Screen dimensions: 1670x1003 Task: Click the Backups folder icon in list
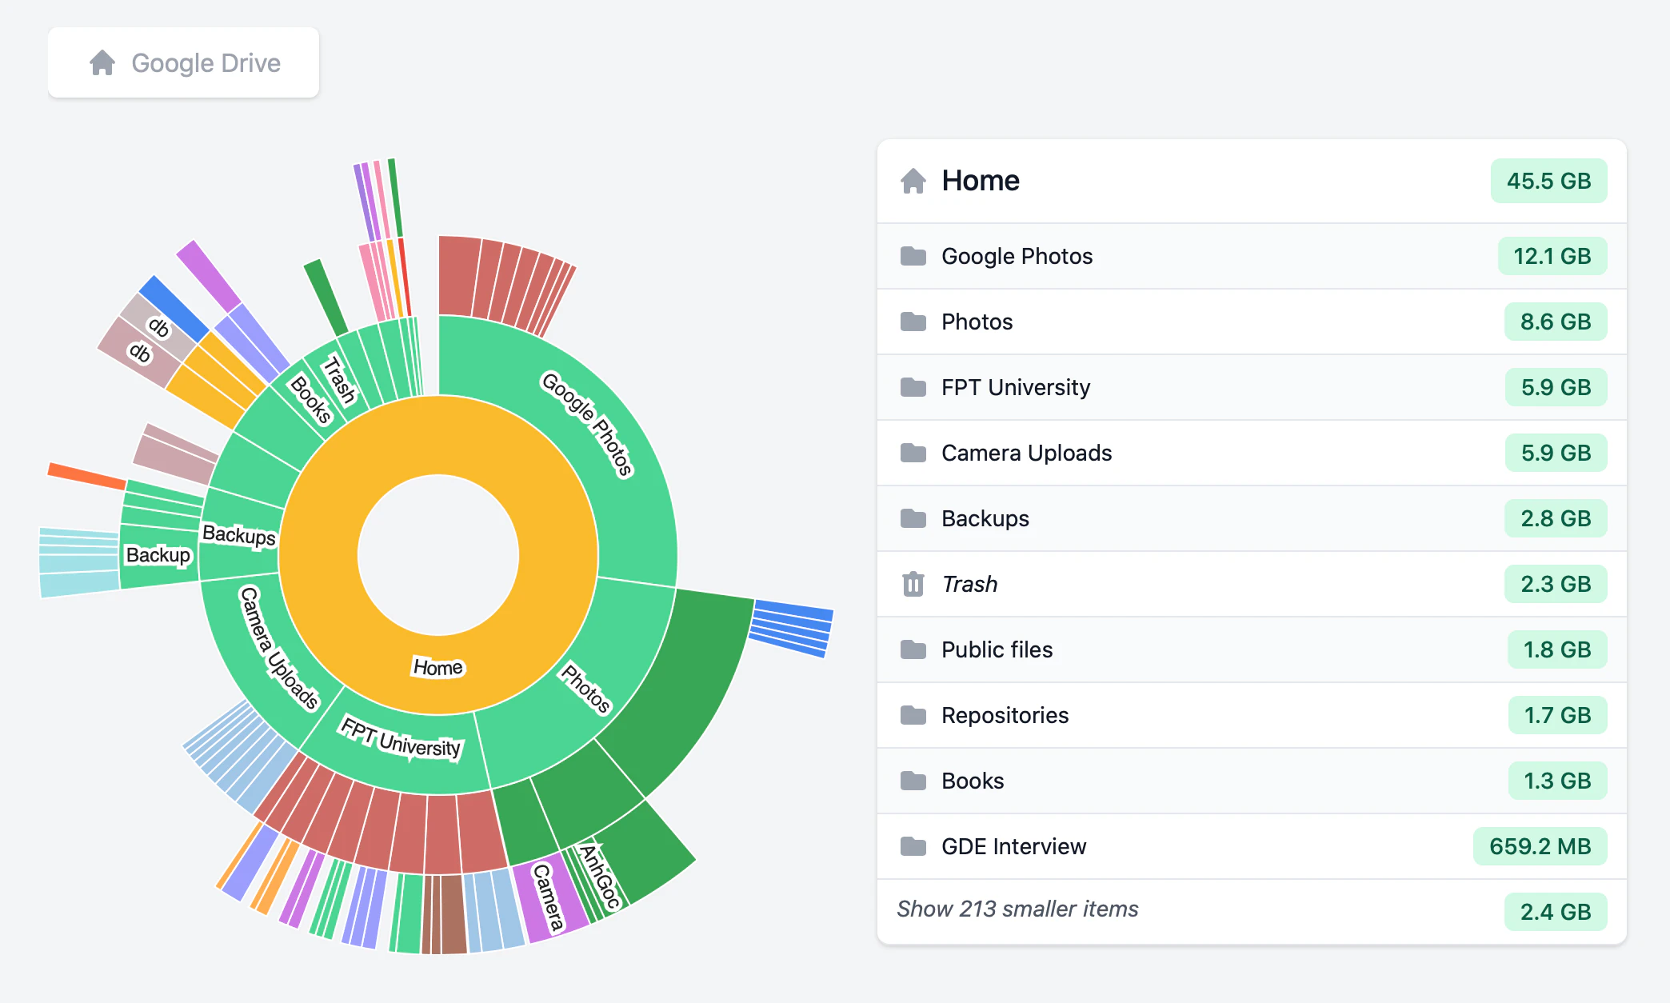913,518
